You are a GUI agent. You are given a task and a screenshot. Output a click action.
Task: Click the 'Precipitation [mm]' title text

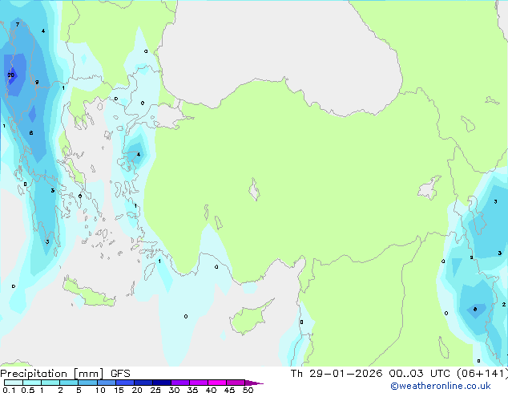pyautogui.click(x=52, y=374)
